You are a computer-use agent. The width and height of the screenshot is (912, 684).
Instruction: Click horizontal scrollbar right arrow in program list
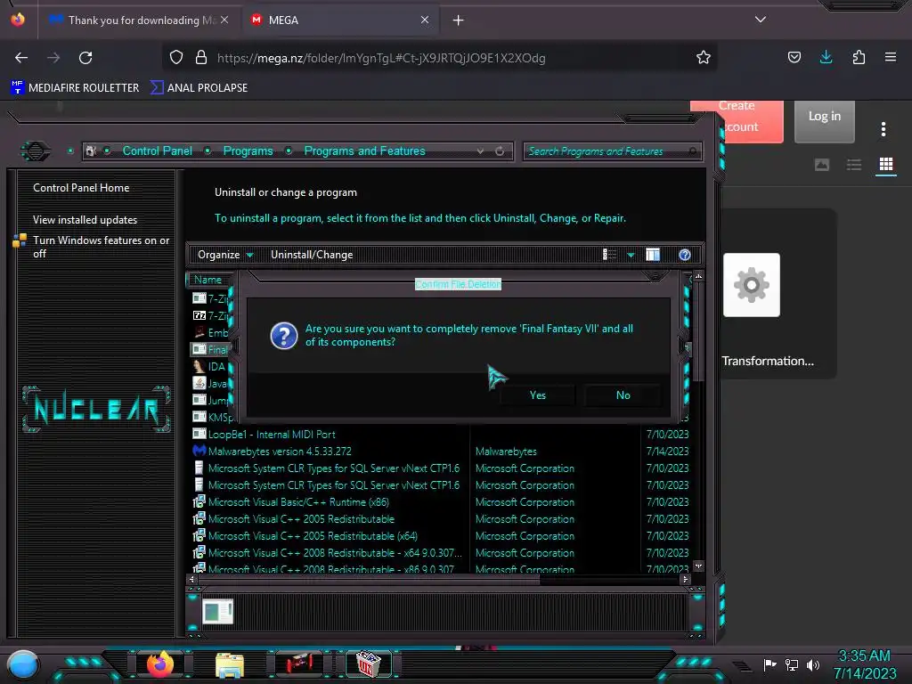coord(685,579)
